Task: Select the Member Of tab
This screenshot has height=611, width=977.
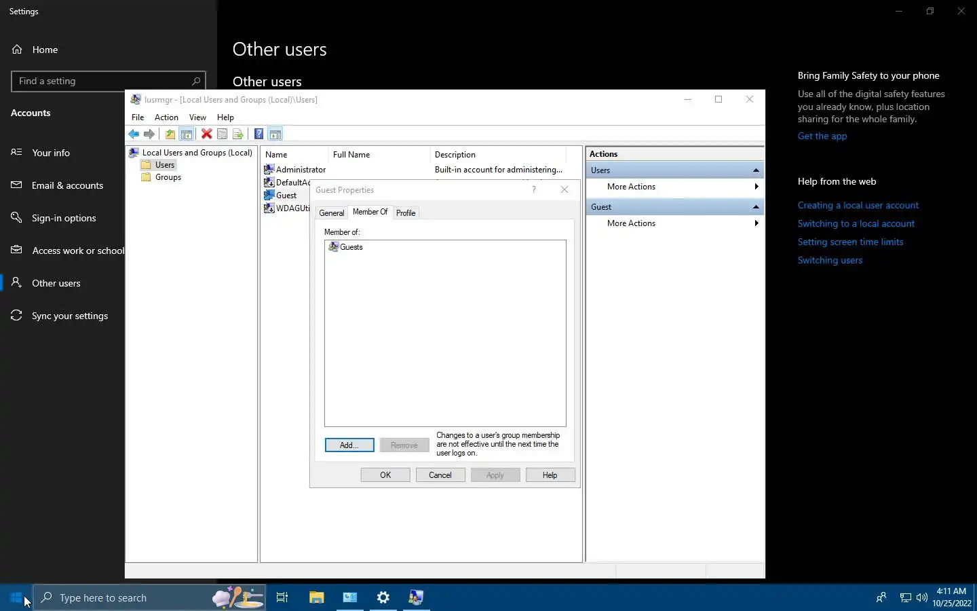Action: click(x=370, y=212)
